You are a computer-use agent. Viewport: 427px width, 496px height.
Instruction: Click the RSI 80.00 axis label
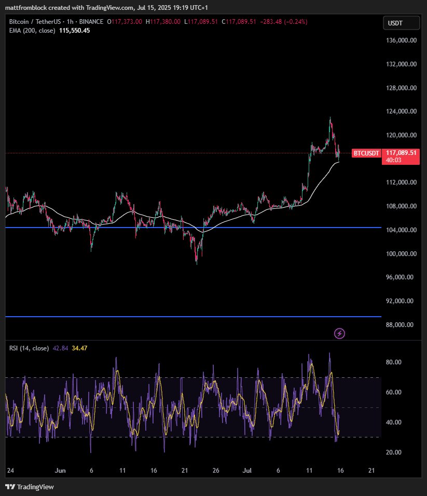pos(393,362)
